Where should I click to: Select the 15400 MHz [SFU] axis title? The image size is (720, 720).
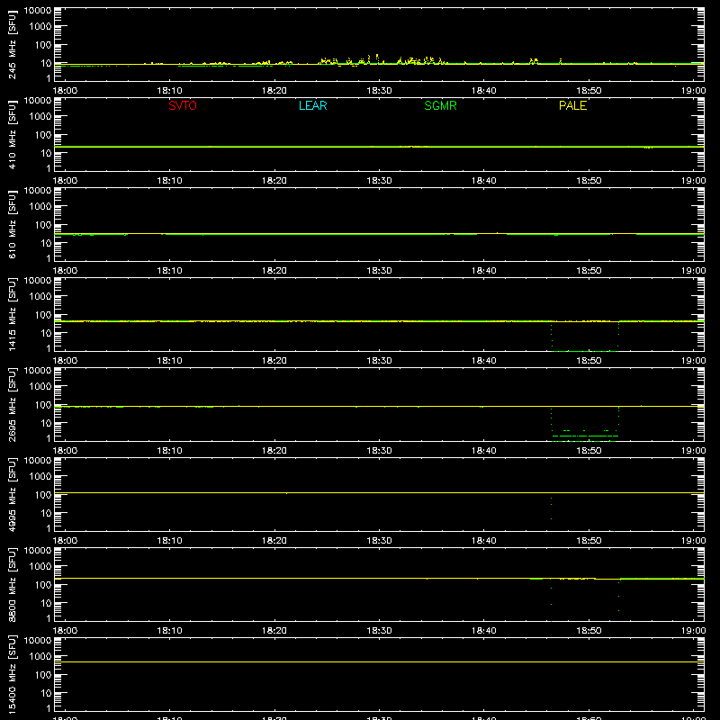click(x=12, y=675)
